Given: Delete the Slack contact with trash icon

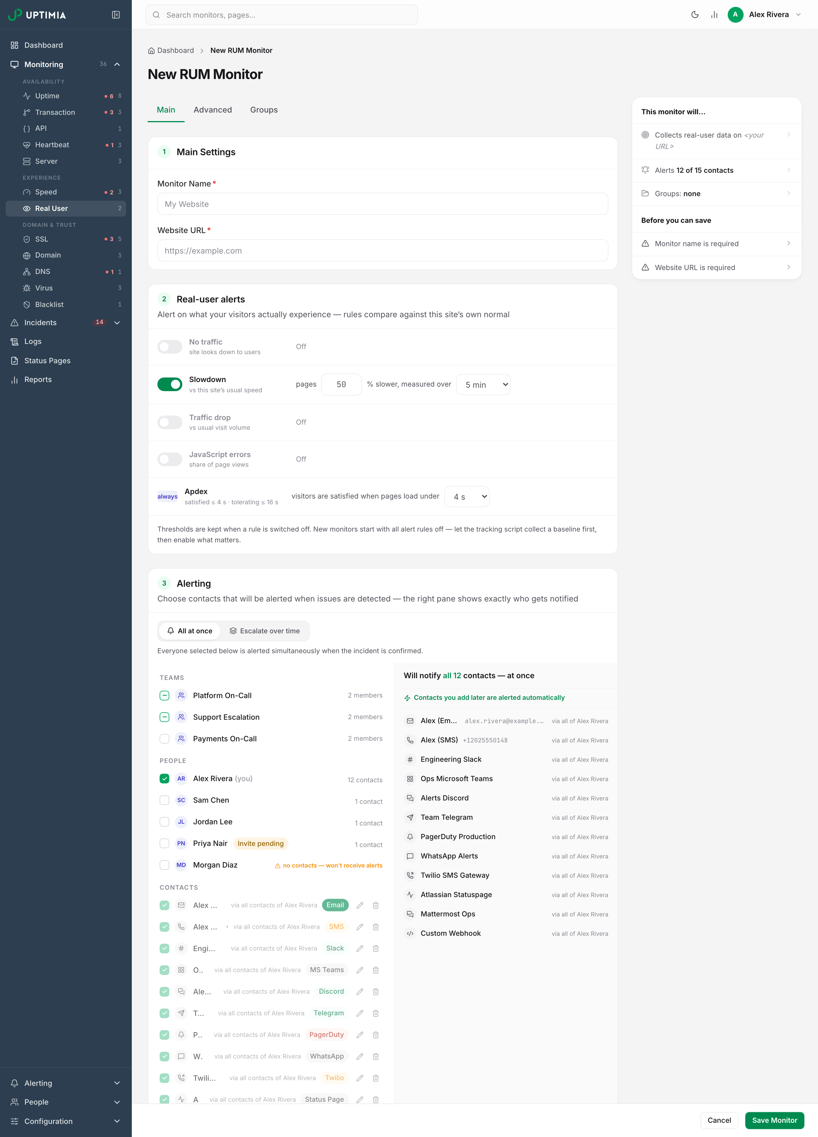Looking at the screenshot, I should point(376,949).
